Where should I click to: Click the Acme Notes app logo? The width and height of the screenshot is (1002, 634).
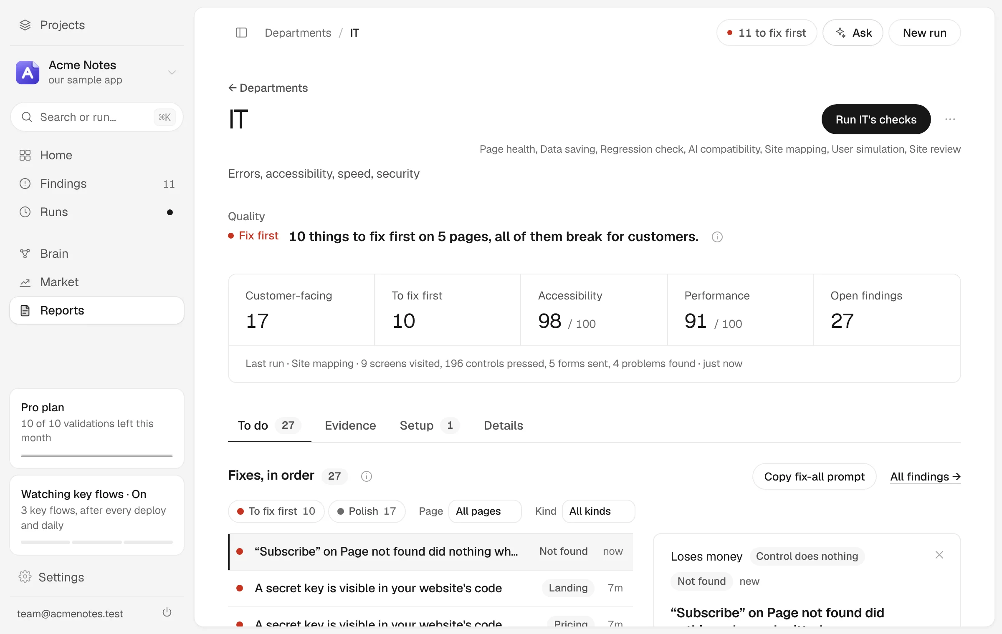click(x=28, y=73)
